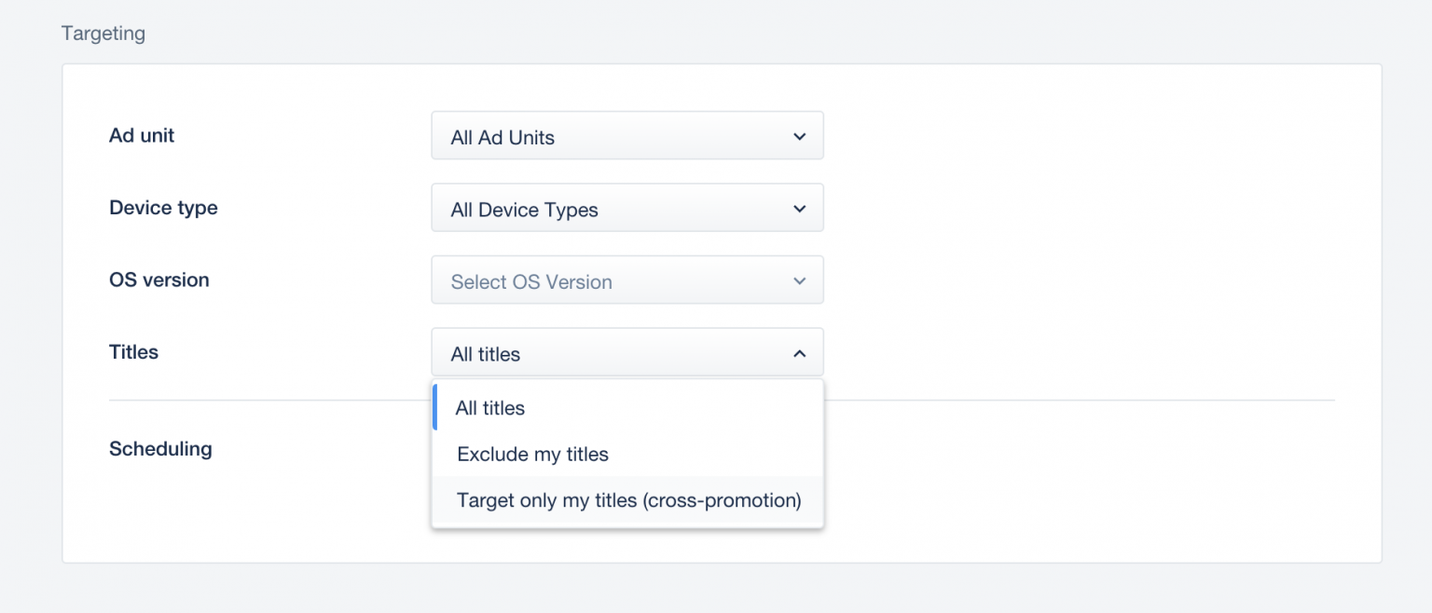The width and height of the screenshot is (1432, 613).
Task: Click the blue selection indicator beside All titles
Action: [x=434, y=407]
